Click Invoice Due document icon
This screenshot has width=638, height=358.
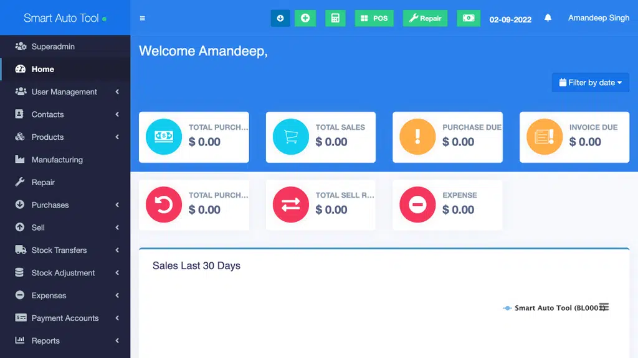545,137
